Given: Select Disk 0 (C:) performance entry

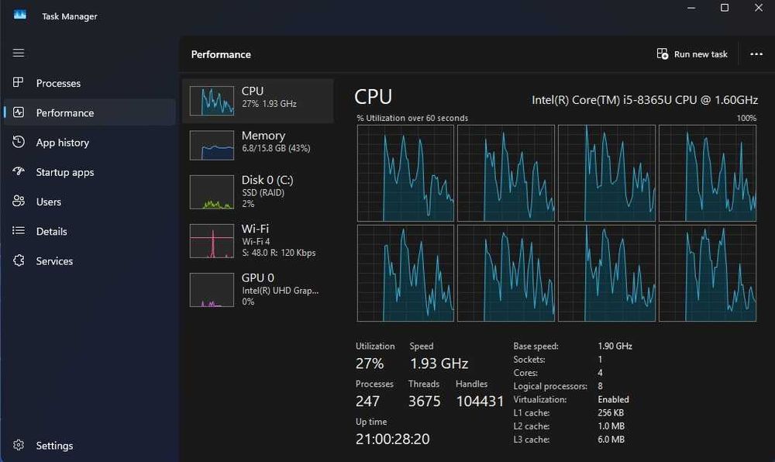Looking at the screenshot, I should 257,191.
